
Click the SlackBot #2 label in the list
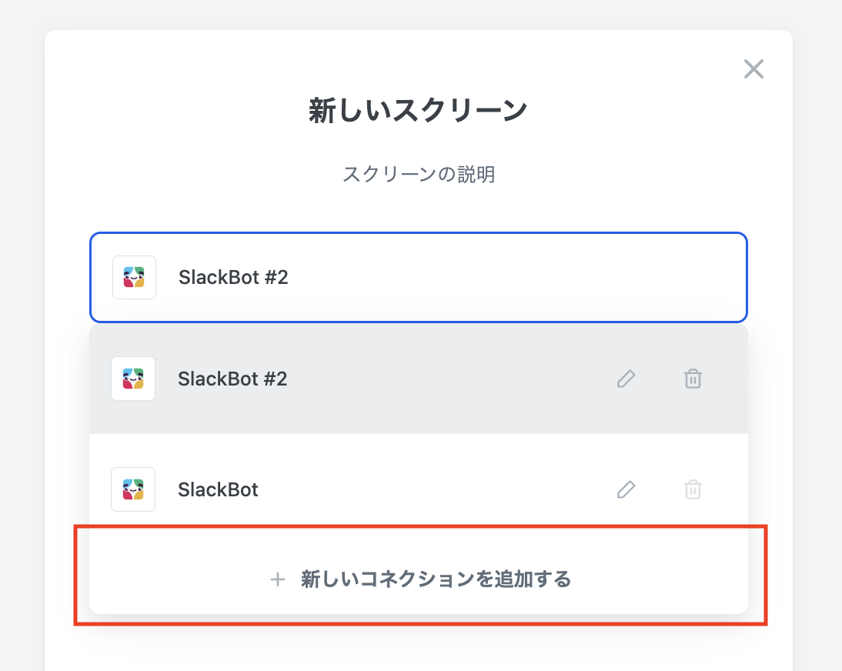(x=232, y=379)
